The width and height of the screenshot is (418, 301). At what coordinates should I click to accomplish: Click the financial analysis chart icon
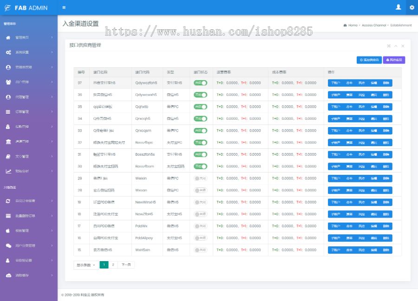click(x=8, y=171)
